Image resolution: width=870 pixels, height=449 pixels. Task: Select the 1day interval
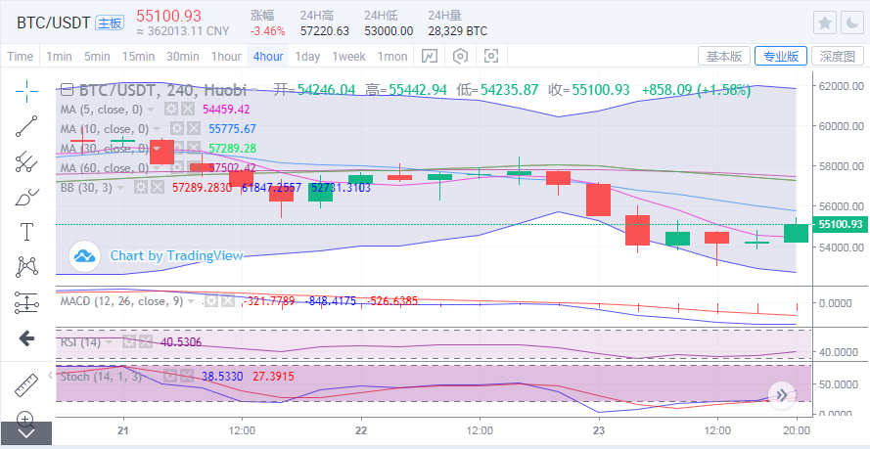pyautogui.click(x=308, y=56)
